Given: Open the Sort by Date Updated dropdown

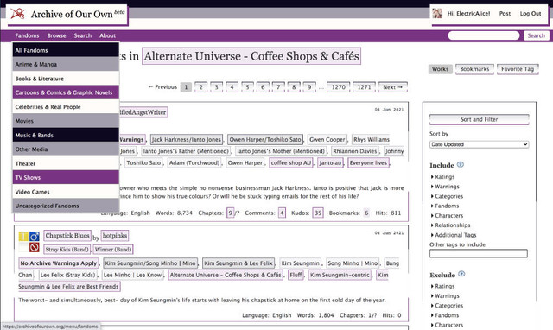Looking at the screenshot, I should coord(479,144).
